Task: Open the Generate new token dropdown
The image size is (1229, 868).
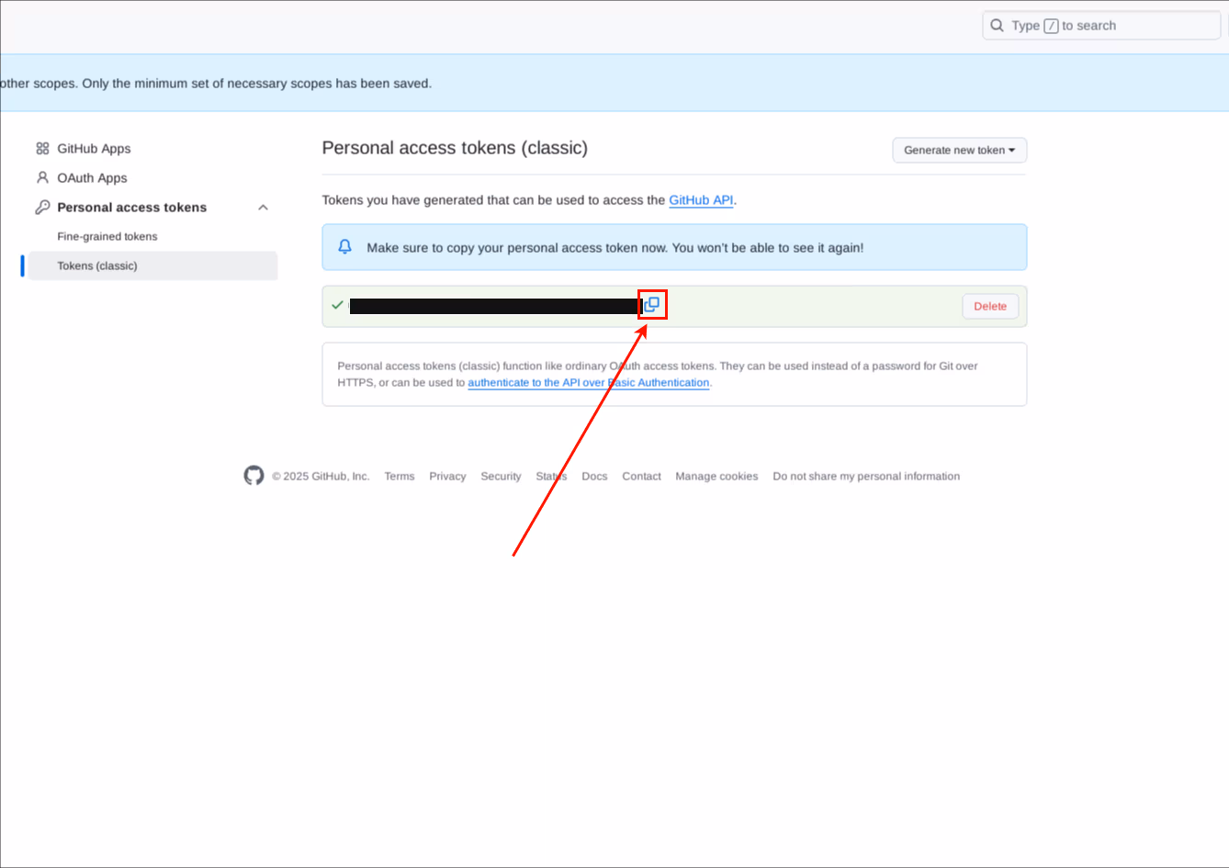Action: (959, 151)
